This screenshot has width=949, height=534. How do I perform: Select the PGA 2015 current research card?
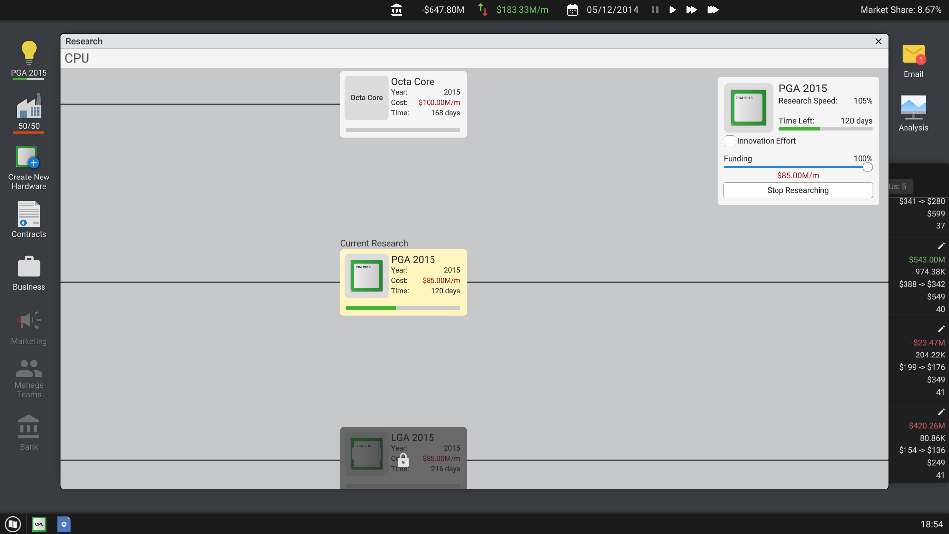[x=403, y=282]
